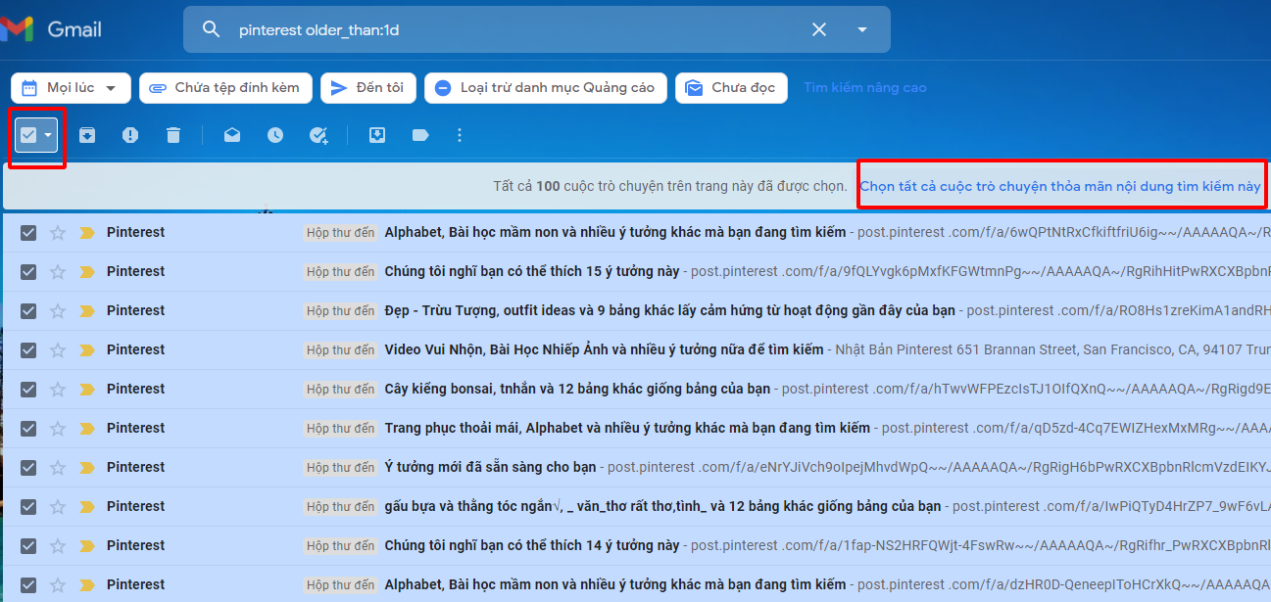Click 'Hộp thư đến' label on 'Video Vui Nhộn' row
1271x602 pixels.
click(340, 349)
